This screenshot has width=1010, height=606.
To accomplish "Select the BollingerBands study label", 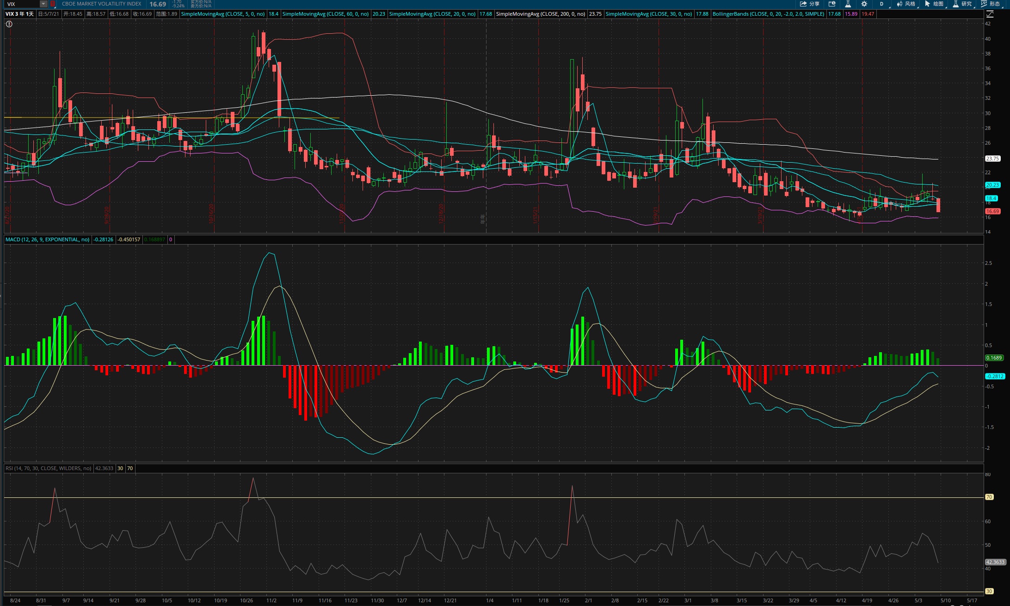I will point(768,14).
